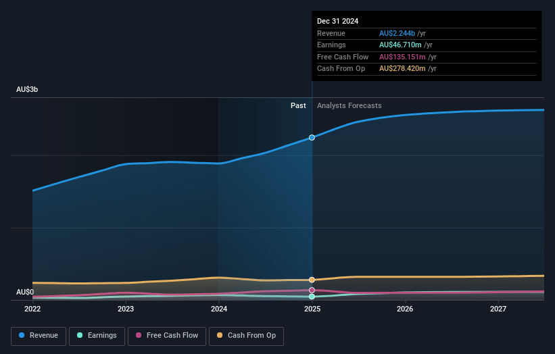Click the 2026 x-axis label
Screen dimensions: 555x354
click(405, 309)
